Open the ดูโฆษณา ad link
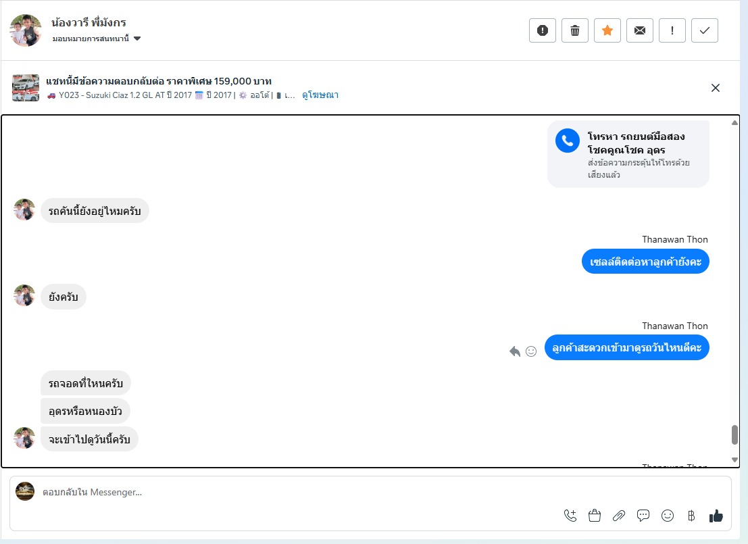748x544 pixels. tap(320, 95)
